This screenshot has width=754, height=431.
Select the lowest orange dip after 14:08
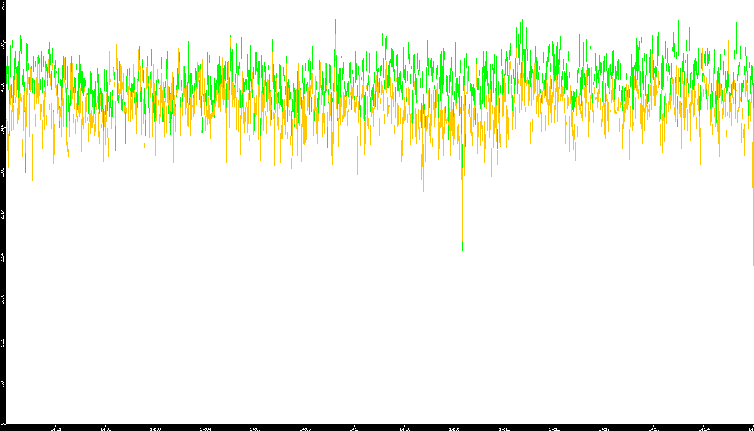pyautogui.click(x=423, y=228)
